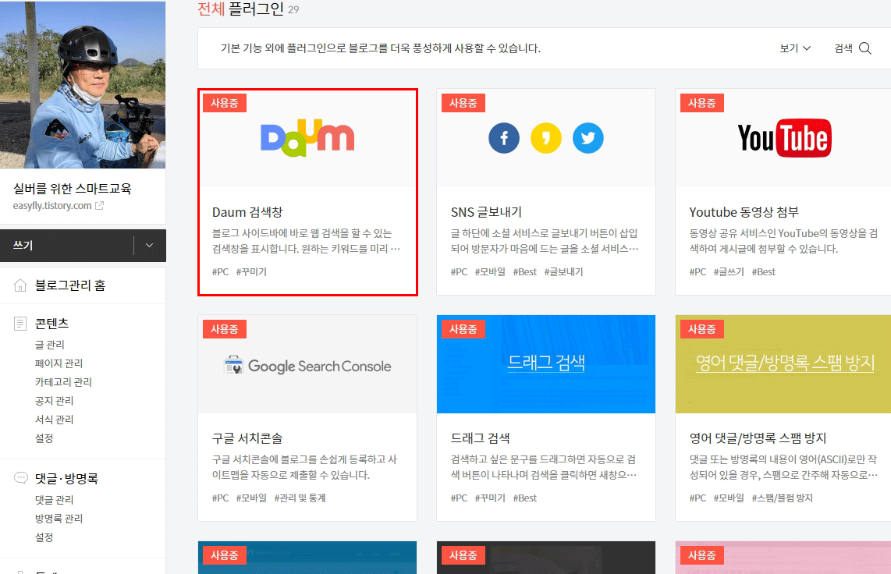
Task: Click 사용중 badge on 구글 서치콘솔 card
Action: pyautogui.click(x=225, y=329)
